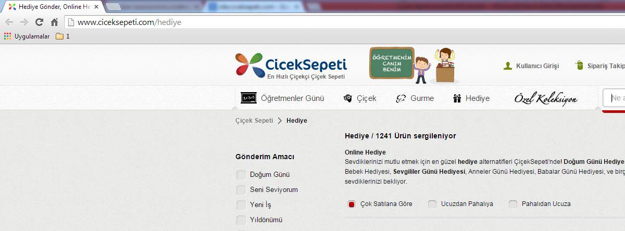Open the Kullanıcı Girişi login link
This screenshot has width=625, height=231.
[537, 66]
